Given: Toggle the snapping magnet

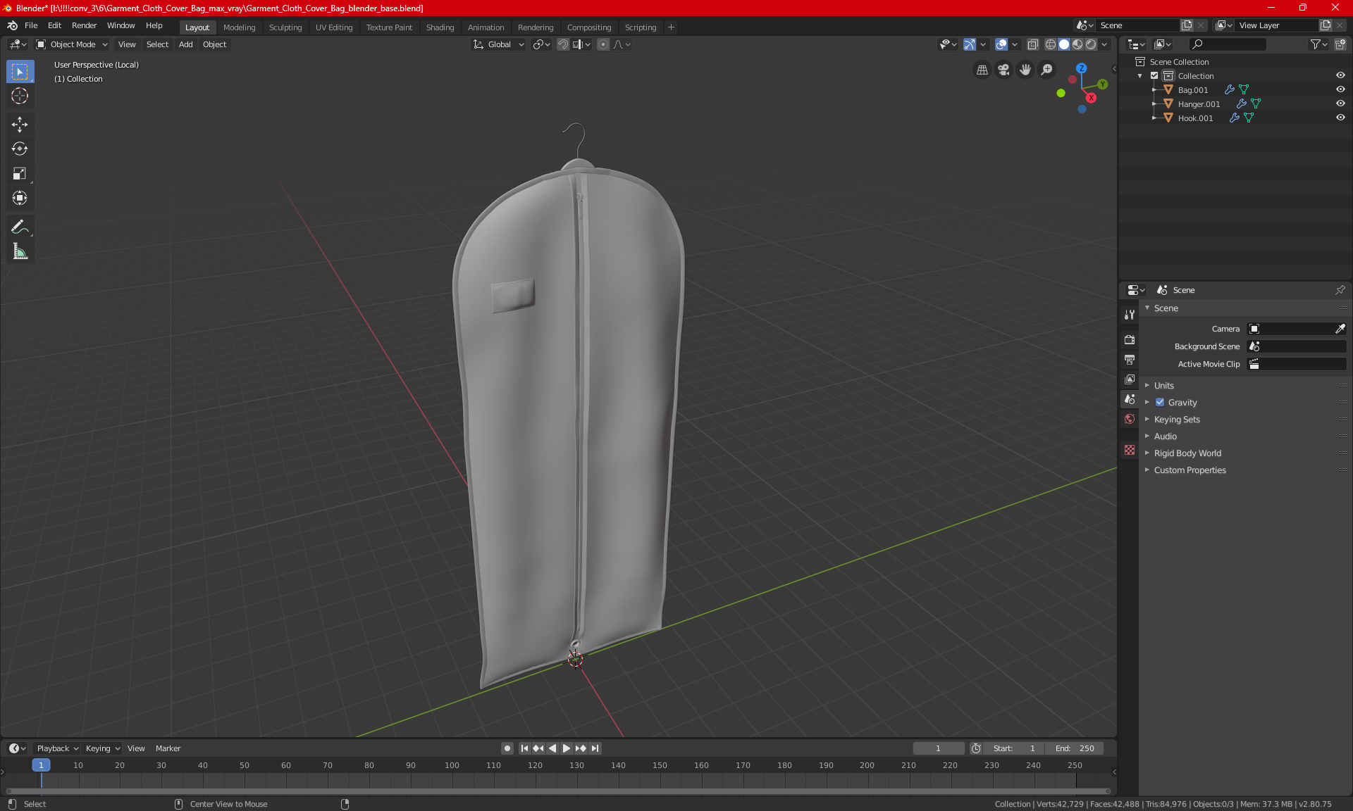Looking at the screenshot, I should 563,44.
